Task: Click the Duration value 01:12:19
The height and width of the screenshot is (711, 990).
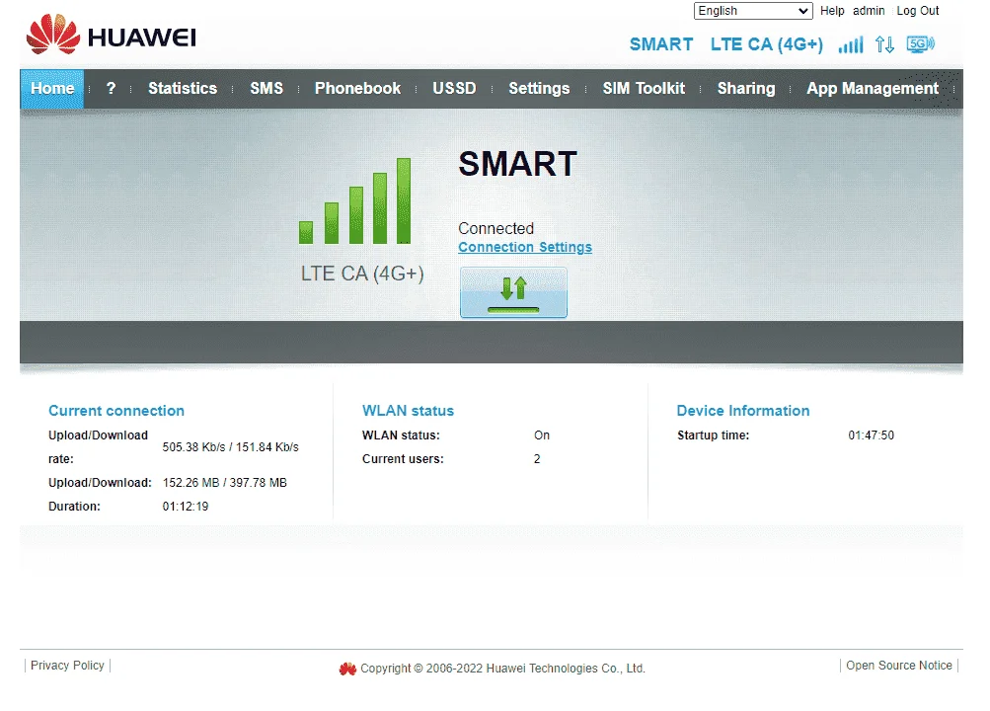Action: [x=185, y=507]
